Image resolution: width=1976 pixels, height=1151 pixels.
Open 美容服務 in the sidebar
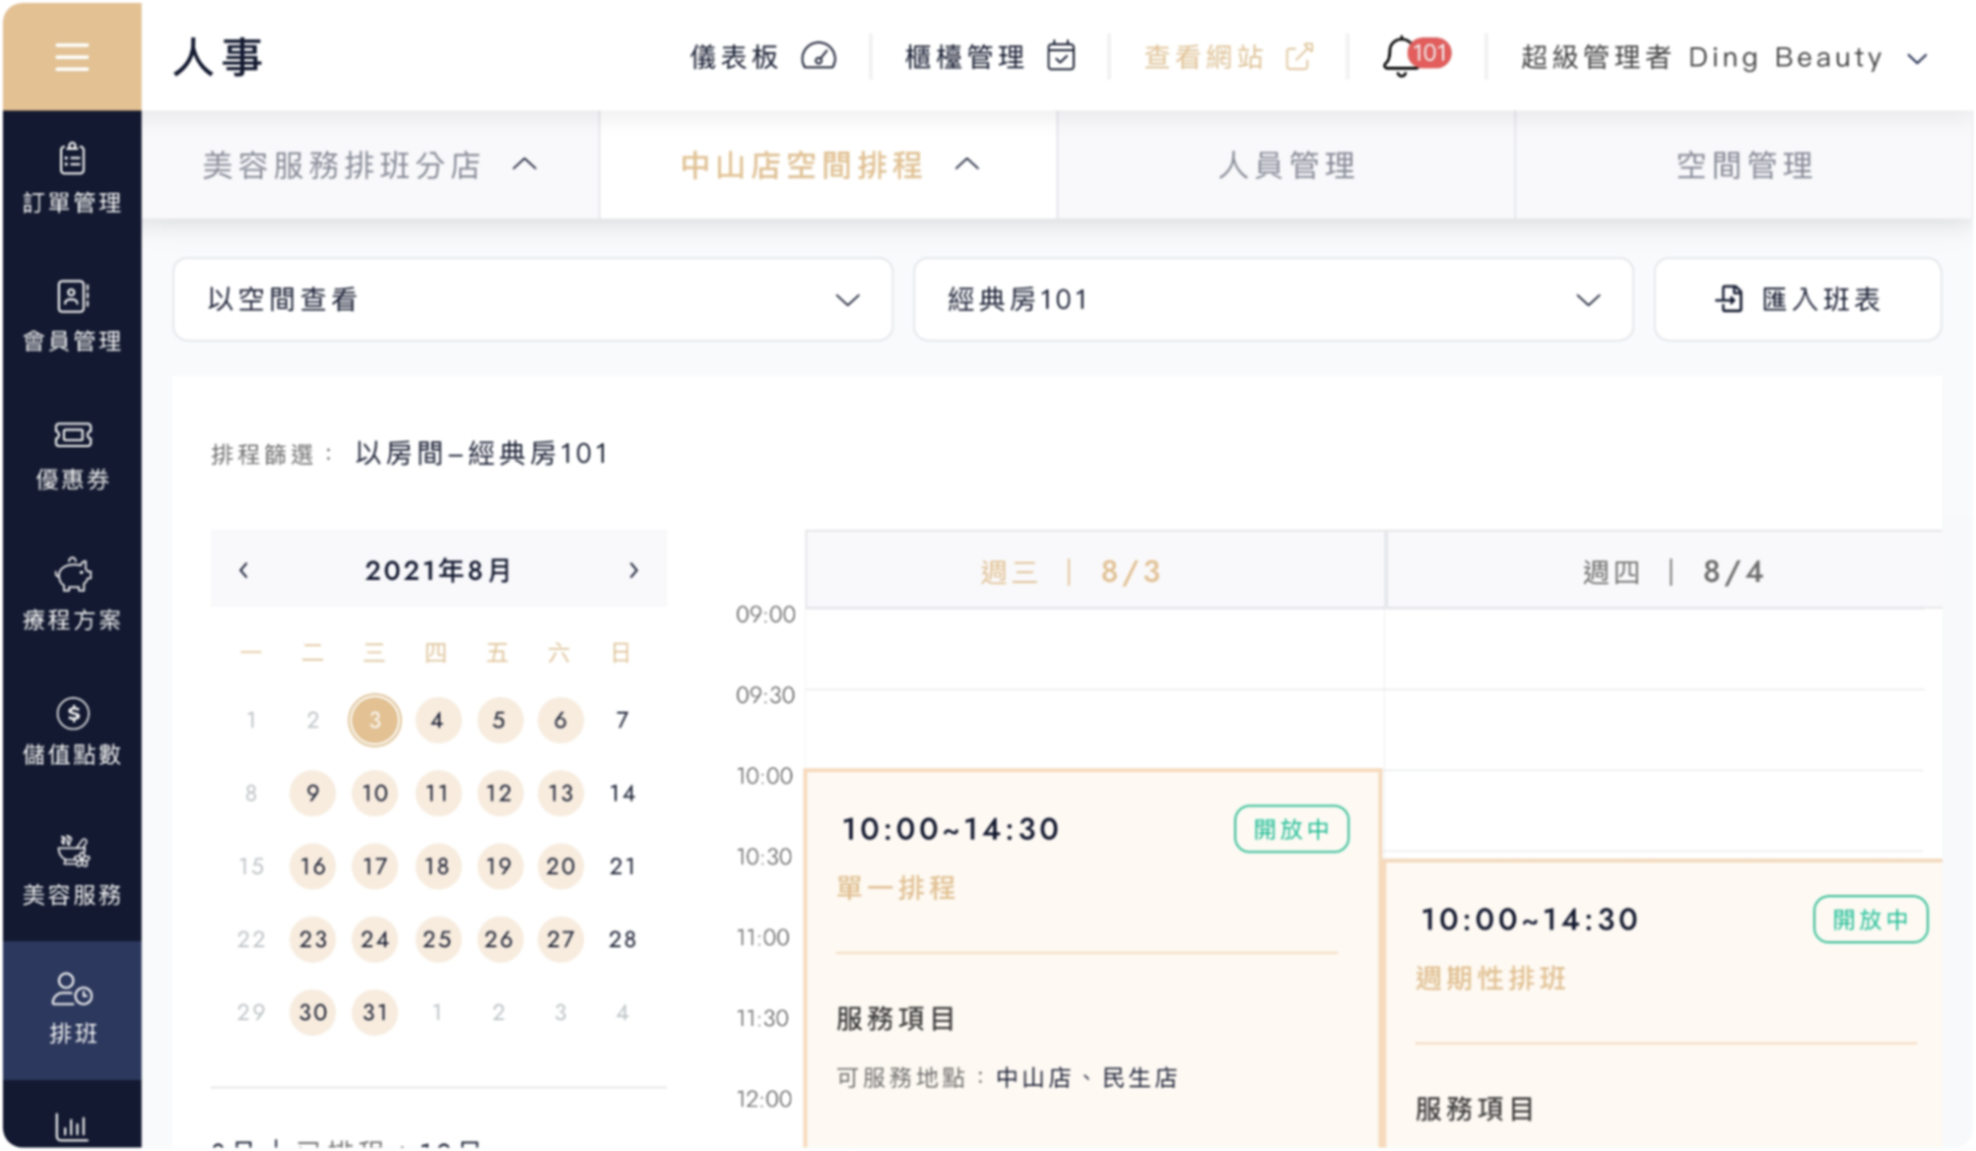click(72, 871)
